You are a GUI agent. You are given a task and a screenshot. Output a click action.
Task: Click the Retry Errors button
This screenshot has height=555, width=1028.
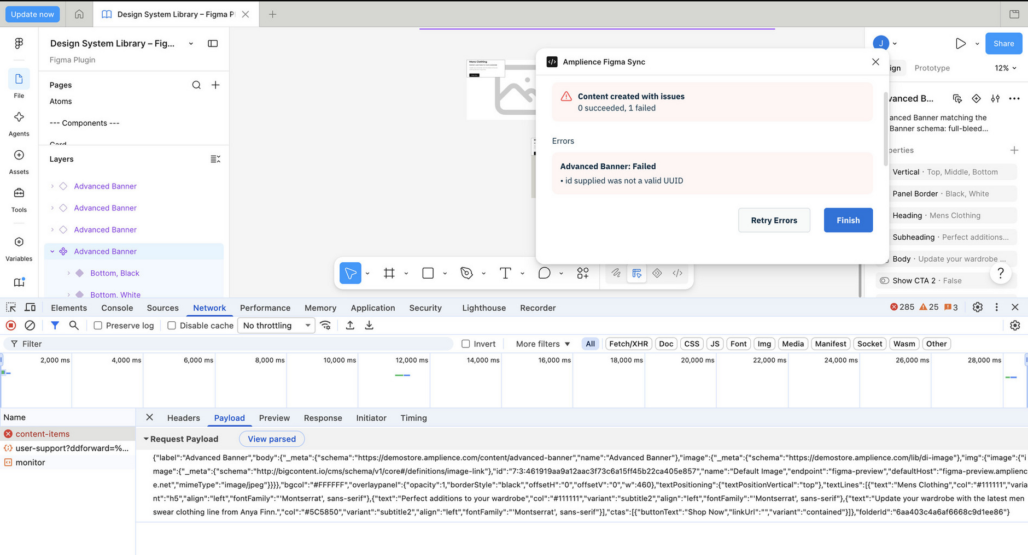774,220
